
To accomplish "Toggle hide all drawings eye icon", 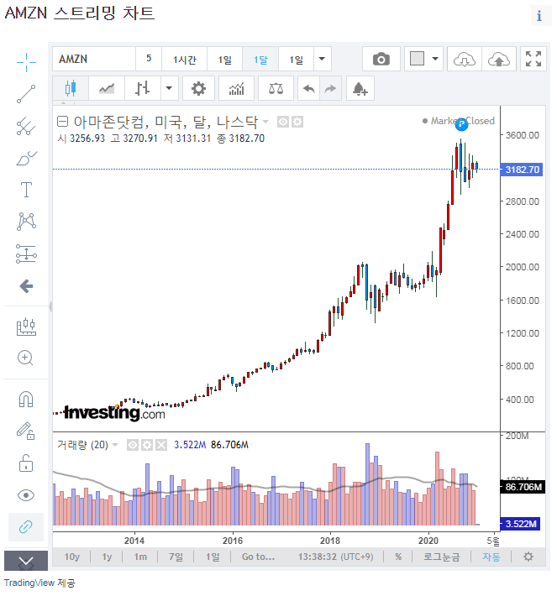I will tap(26, 495).
